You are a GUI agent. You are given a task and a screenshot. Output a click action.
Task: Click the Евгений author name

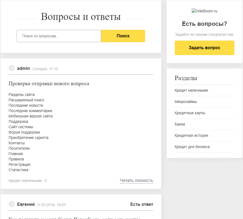[x=26, y=204]
